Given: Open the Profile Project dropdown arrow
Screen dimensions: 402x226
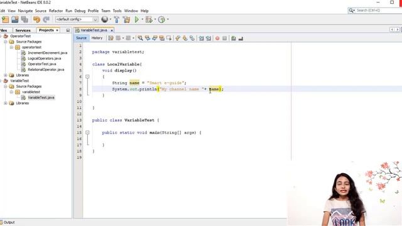Looking at the screenshot, I should point(168,19).
